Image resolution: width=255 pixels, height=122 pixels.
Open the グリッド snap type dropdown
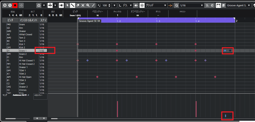coord(156,5)
